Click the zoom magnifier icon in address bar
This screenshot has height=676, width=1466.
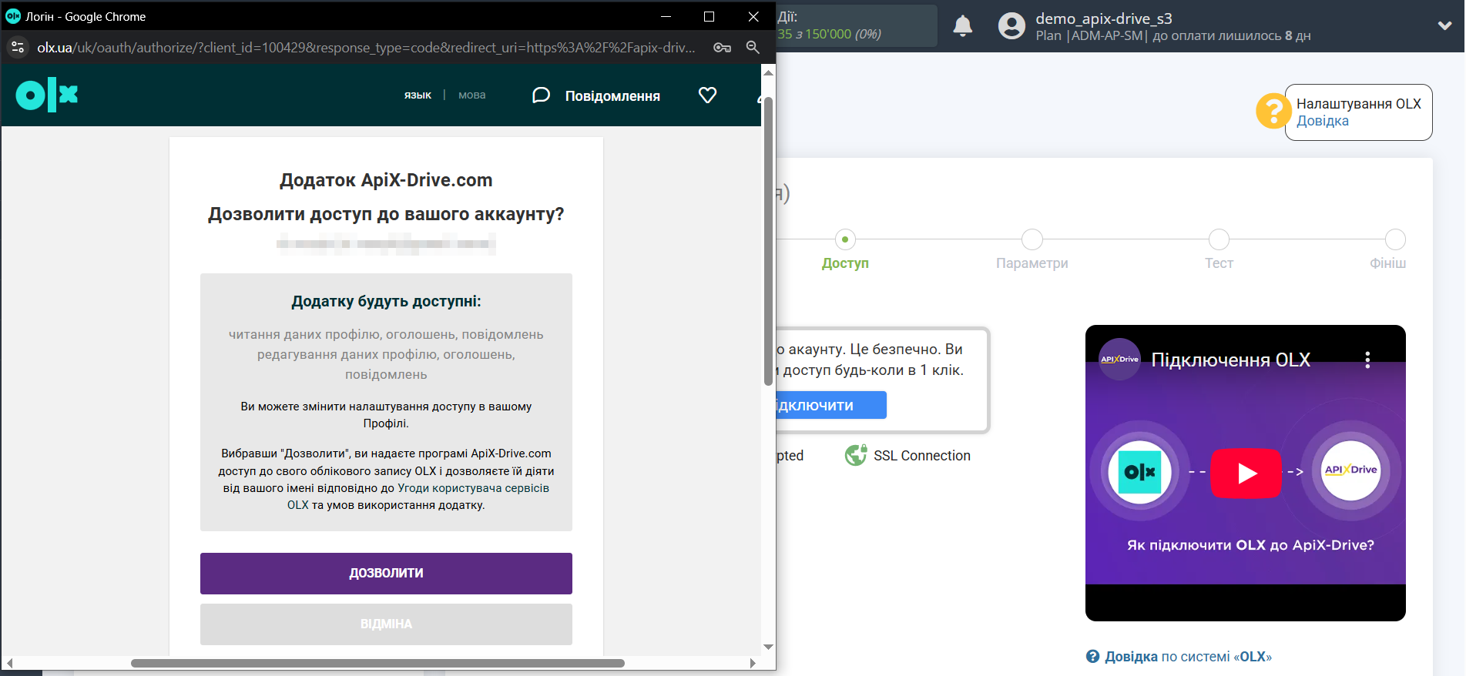click(x=753, y=48)
